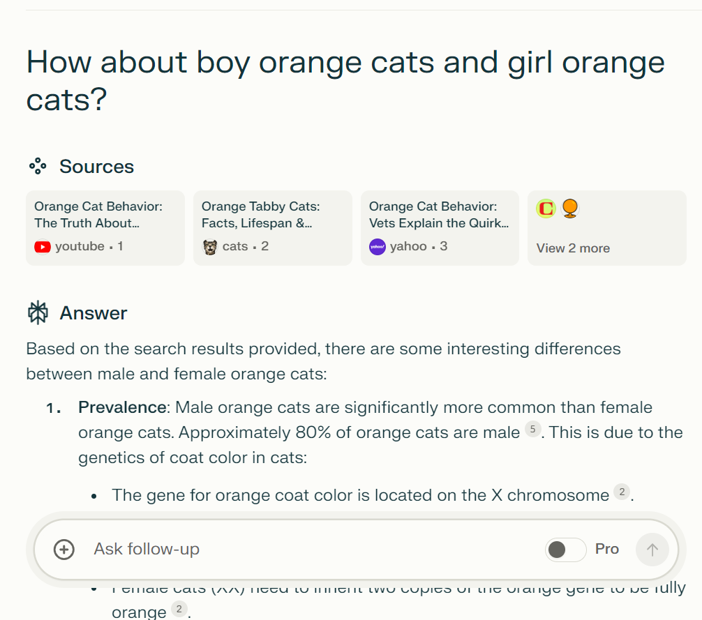Expand sources with View 2 more
This screenshot has height=620, width=702.
[x=573, y=248]
